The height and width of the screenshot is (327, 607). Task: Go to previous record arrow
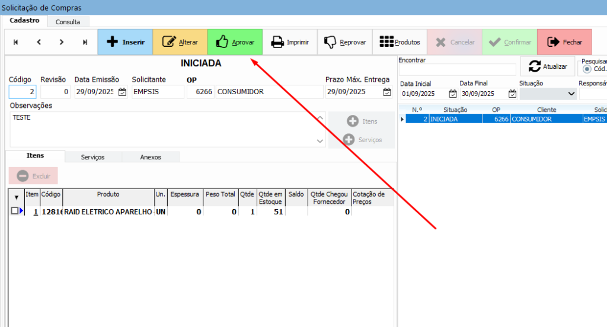(x=39, y=42)
